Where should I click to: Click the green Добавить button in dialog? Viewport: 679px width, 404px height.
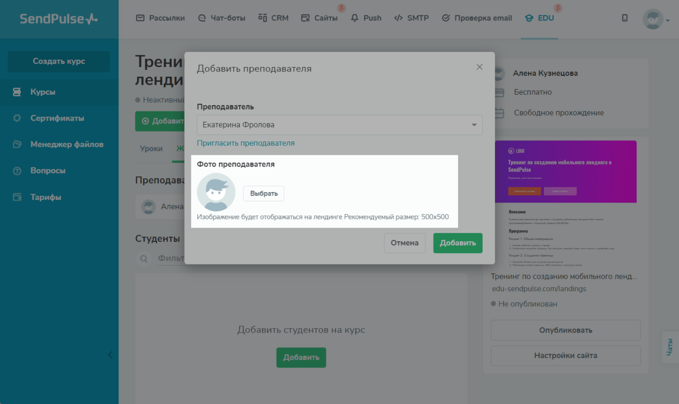coord(458,243)
